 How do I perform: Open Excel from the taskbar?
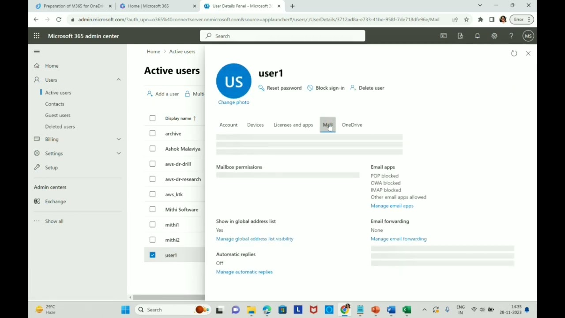tap(407, 310)
